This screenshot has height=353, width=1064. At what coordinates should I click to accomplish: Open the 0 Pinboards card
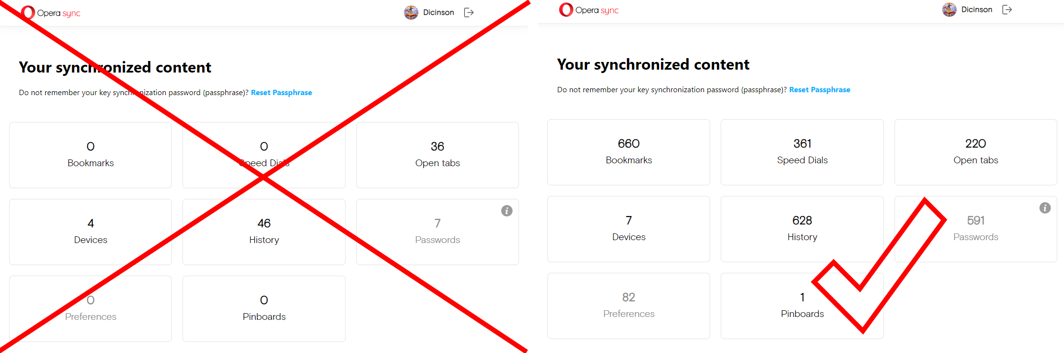(x=264, y=309)
